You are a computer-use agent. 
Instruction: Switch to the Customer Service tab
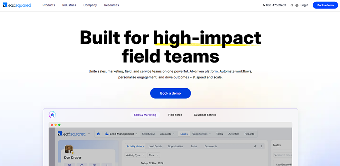click(x=205, y=115)
